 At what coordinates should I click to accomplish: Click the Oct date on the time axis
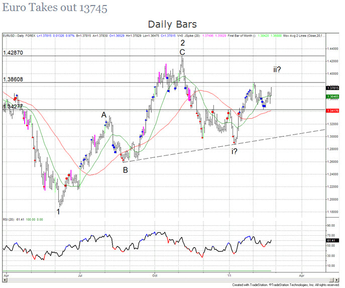155,275
